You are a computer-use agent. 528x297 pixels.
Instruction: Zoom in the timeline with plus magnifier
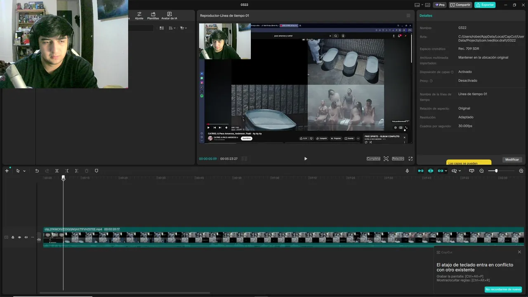(521, 171)
